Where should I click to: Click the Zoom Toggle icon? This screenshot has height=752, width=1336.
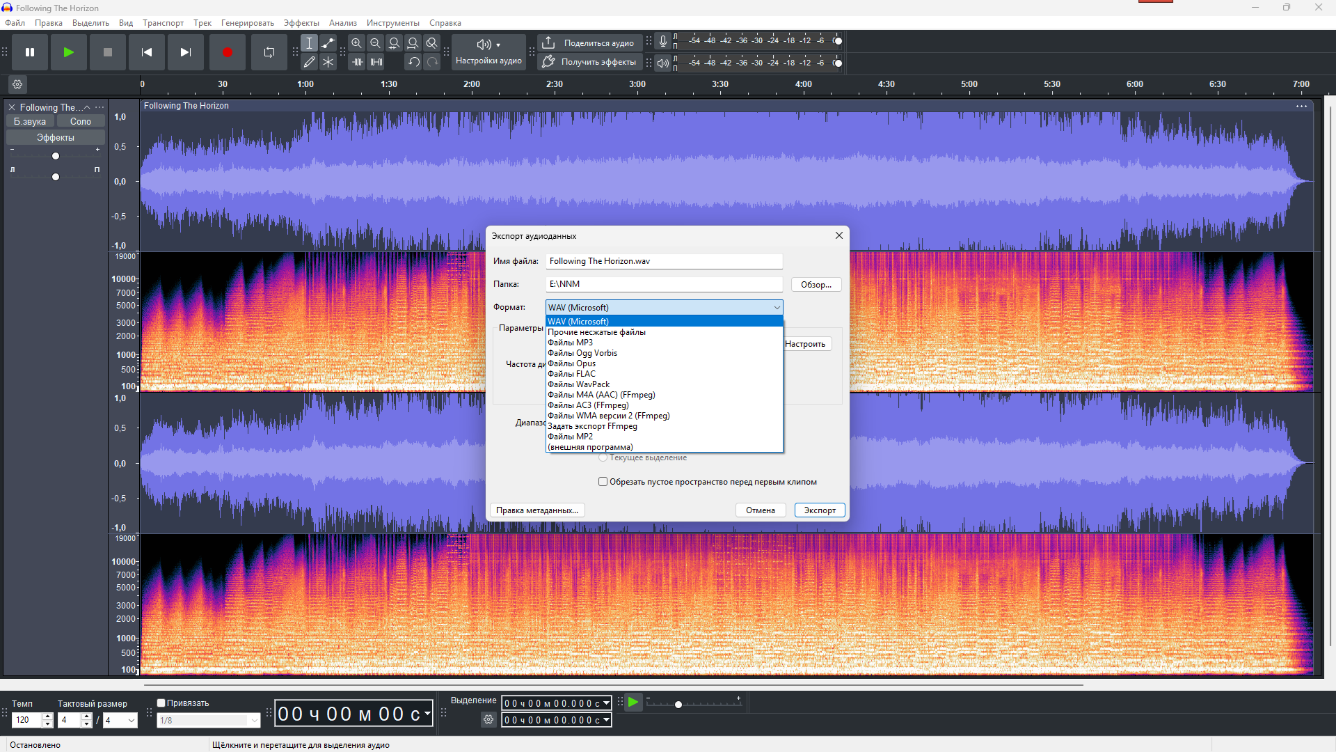[432, 43]
